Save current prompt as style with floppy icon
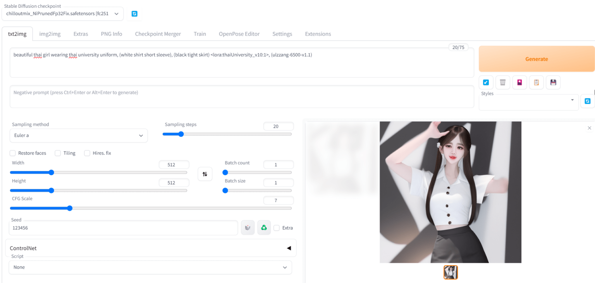This screenshot has width=595, height=283. [x=553, y=82]
